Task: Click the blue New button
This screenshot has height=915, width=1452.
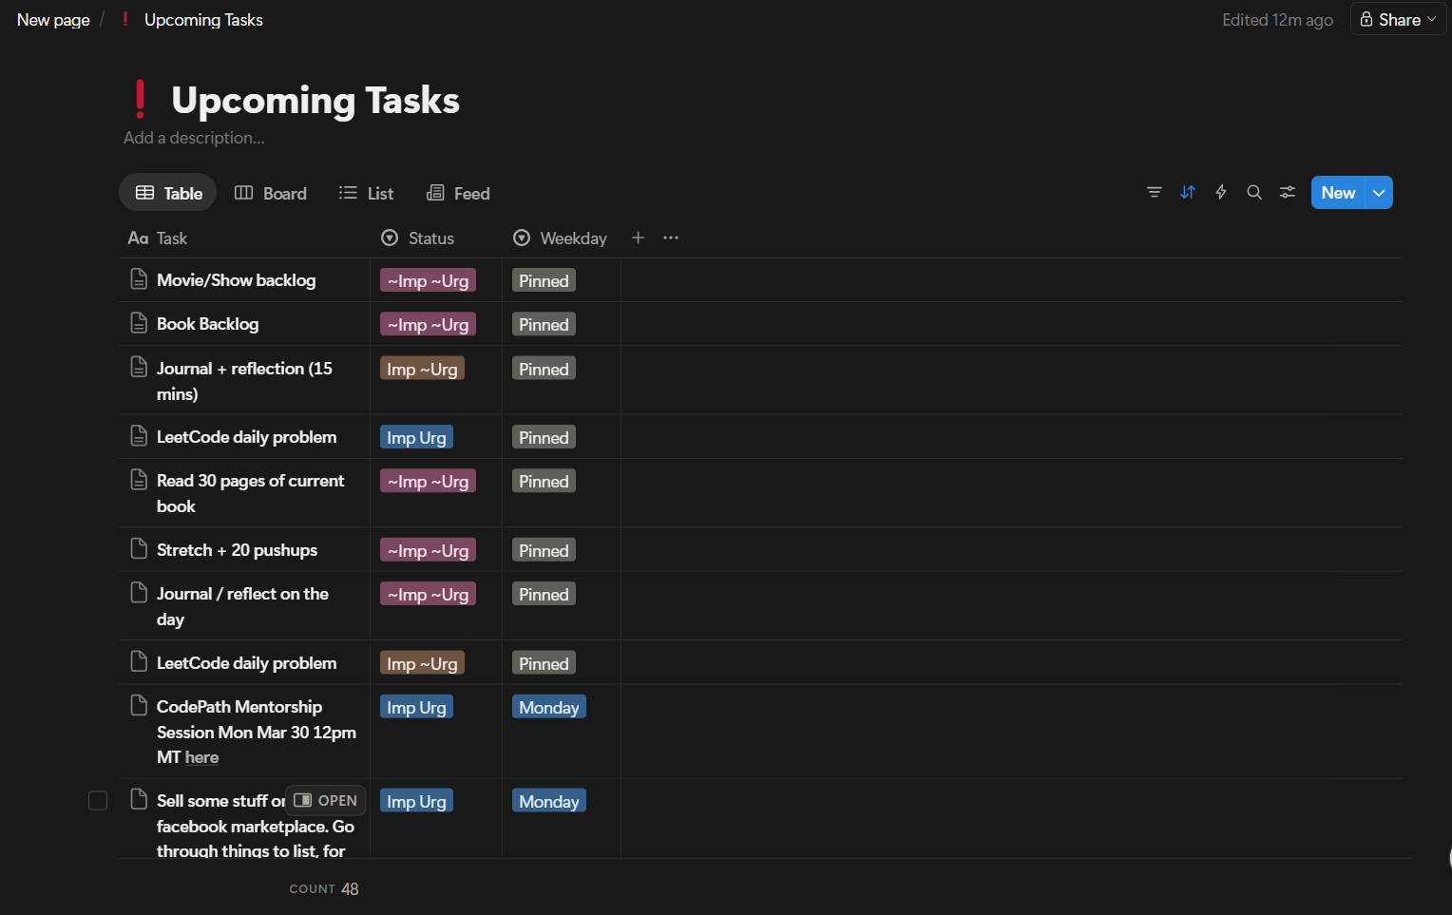Action: point(1338,193)
